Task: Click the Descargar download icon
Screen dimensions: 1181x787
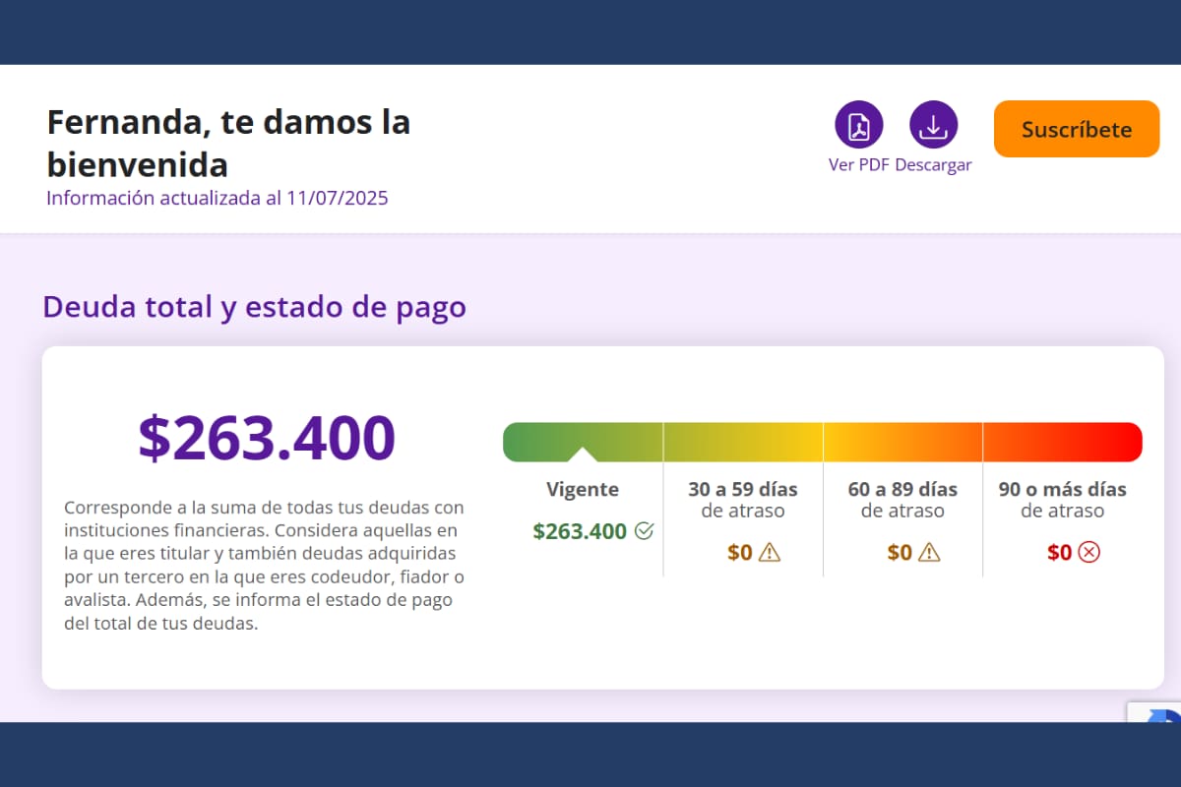Action: (x=934, y=126)
